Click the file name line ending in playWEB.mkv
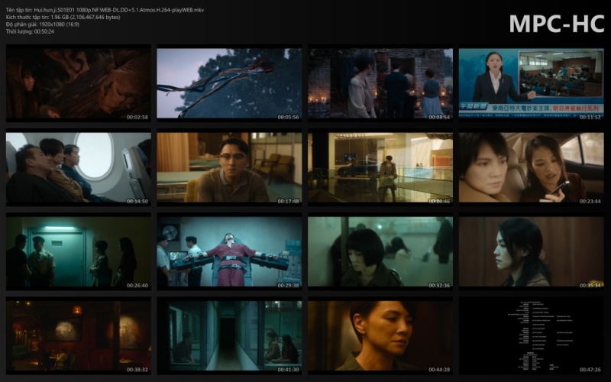 (x=105, y=10)
